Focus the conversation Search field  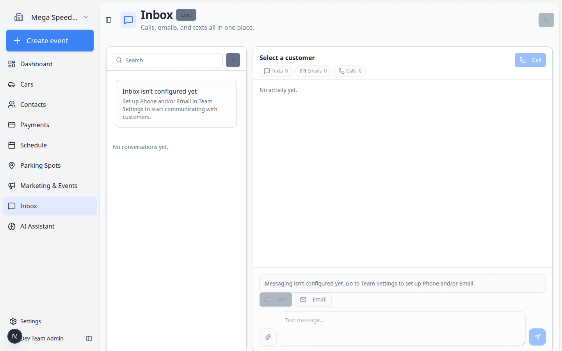(x=168, y=60)
